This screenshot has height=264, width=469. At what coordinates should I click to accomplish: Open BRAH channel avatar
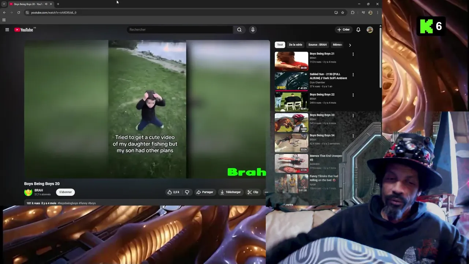pyautogui.click(x=28, y=192)
